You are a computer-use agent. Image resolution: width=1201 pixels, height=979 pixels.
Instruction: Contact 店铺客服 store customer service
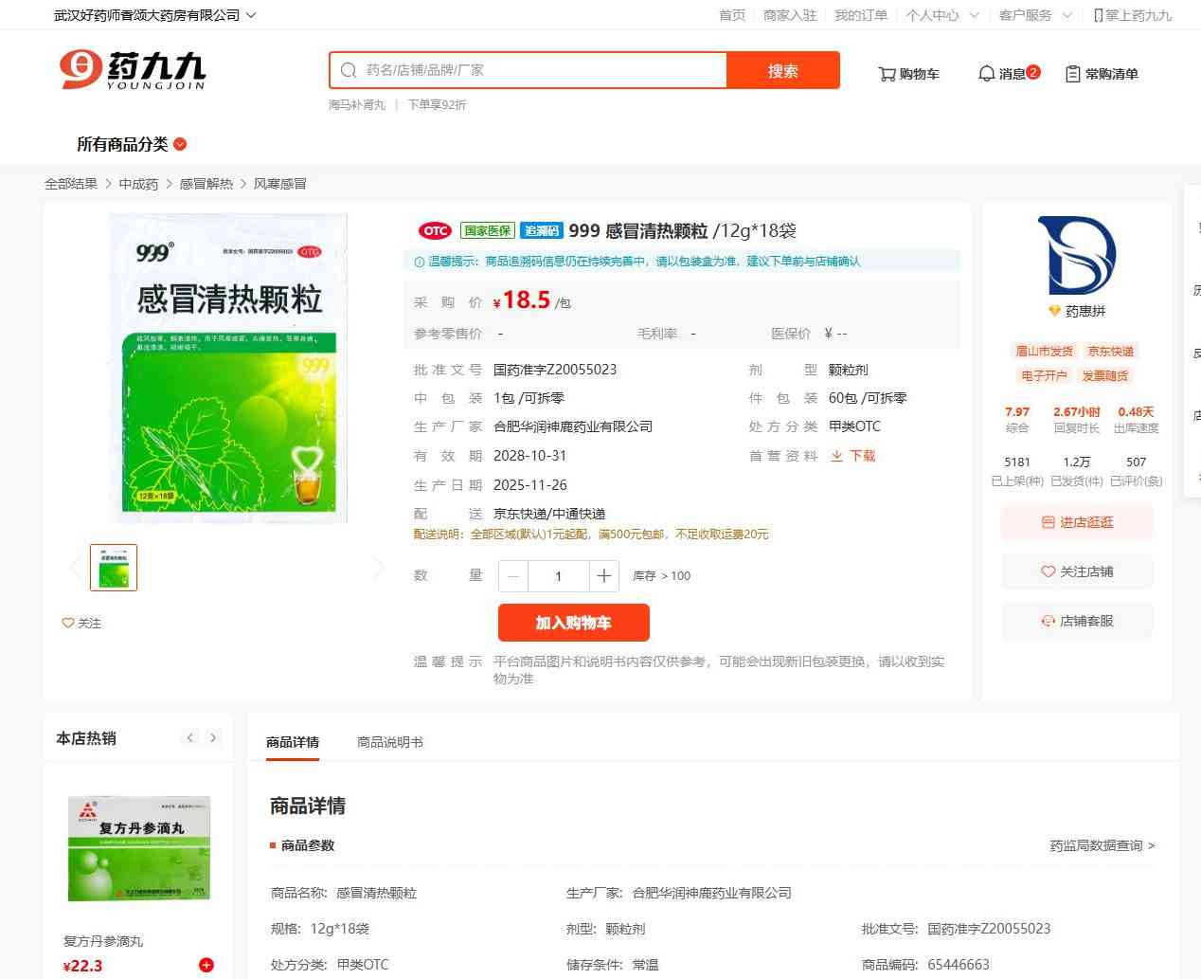pos(1077,621)
